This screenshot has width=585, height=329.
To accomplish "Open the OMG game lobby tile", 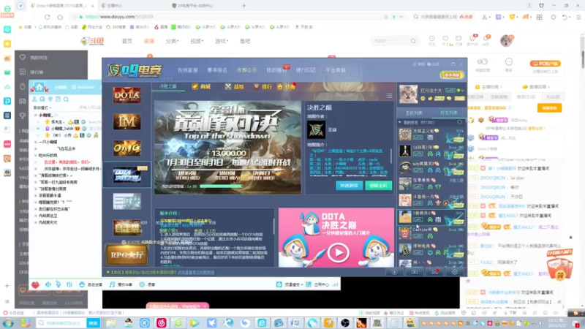I will pos(127,148).
